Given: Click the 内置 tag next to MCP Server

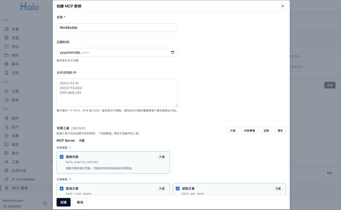Looking at the screenshot, I should click(x=82, y=141).
